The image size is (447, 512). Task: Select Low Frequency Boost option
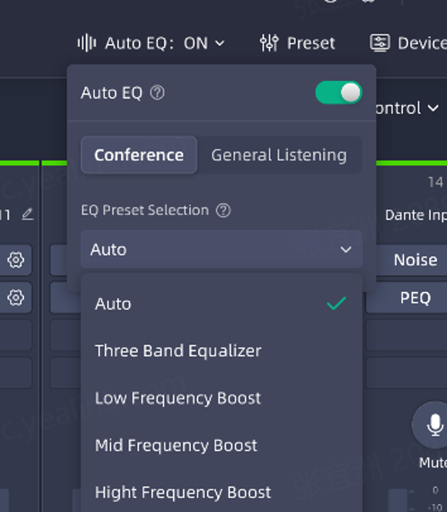pos(221,399)
